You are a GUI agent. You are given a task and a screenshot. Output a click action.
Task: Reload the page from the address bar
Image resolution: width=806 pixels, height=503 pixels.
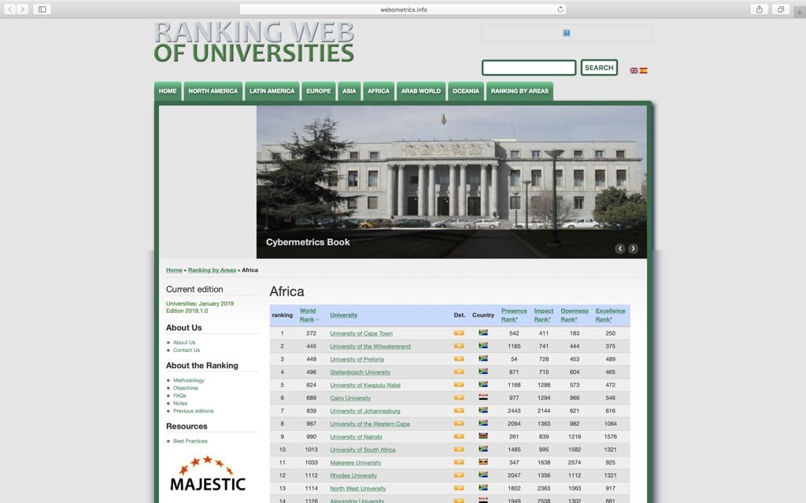tap(560, 9)
